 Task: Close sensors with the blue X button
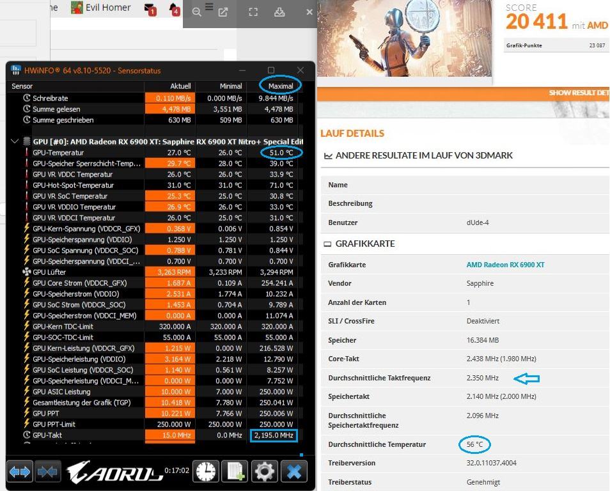[x=294, y=472]
